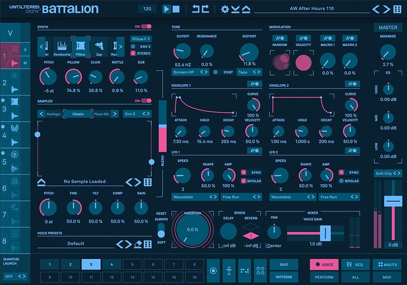Click the undo arrow icon

click(196, 9)
